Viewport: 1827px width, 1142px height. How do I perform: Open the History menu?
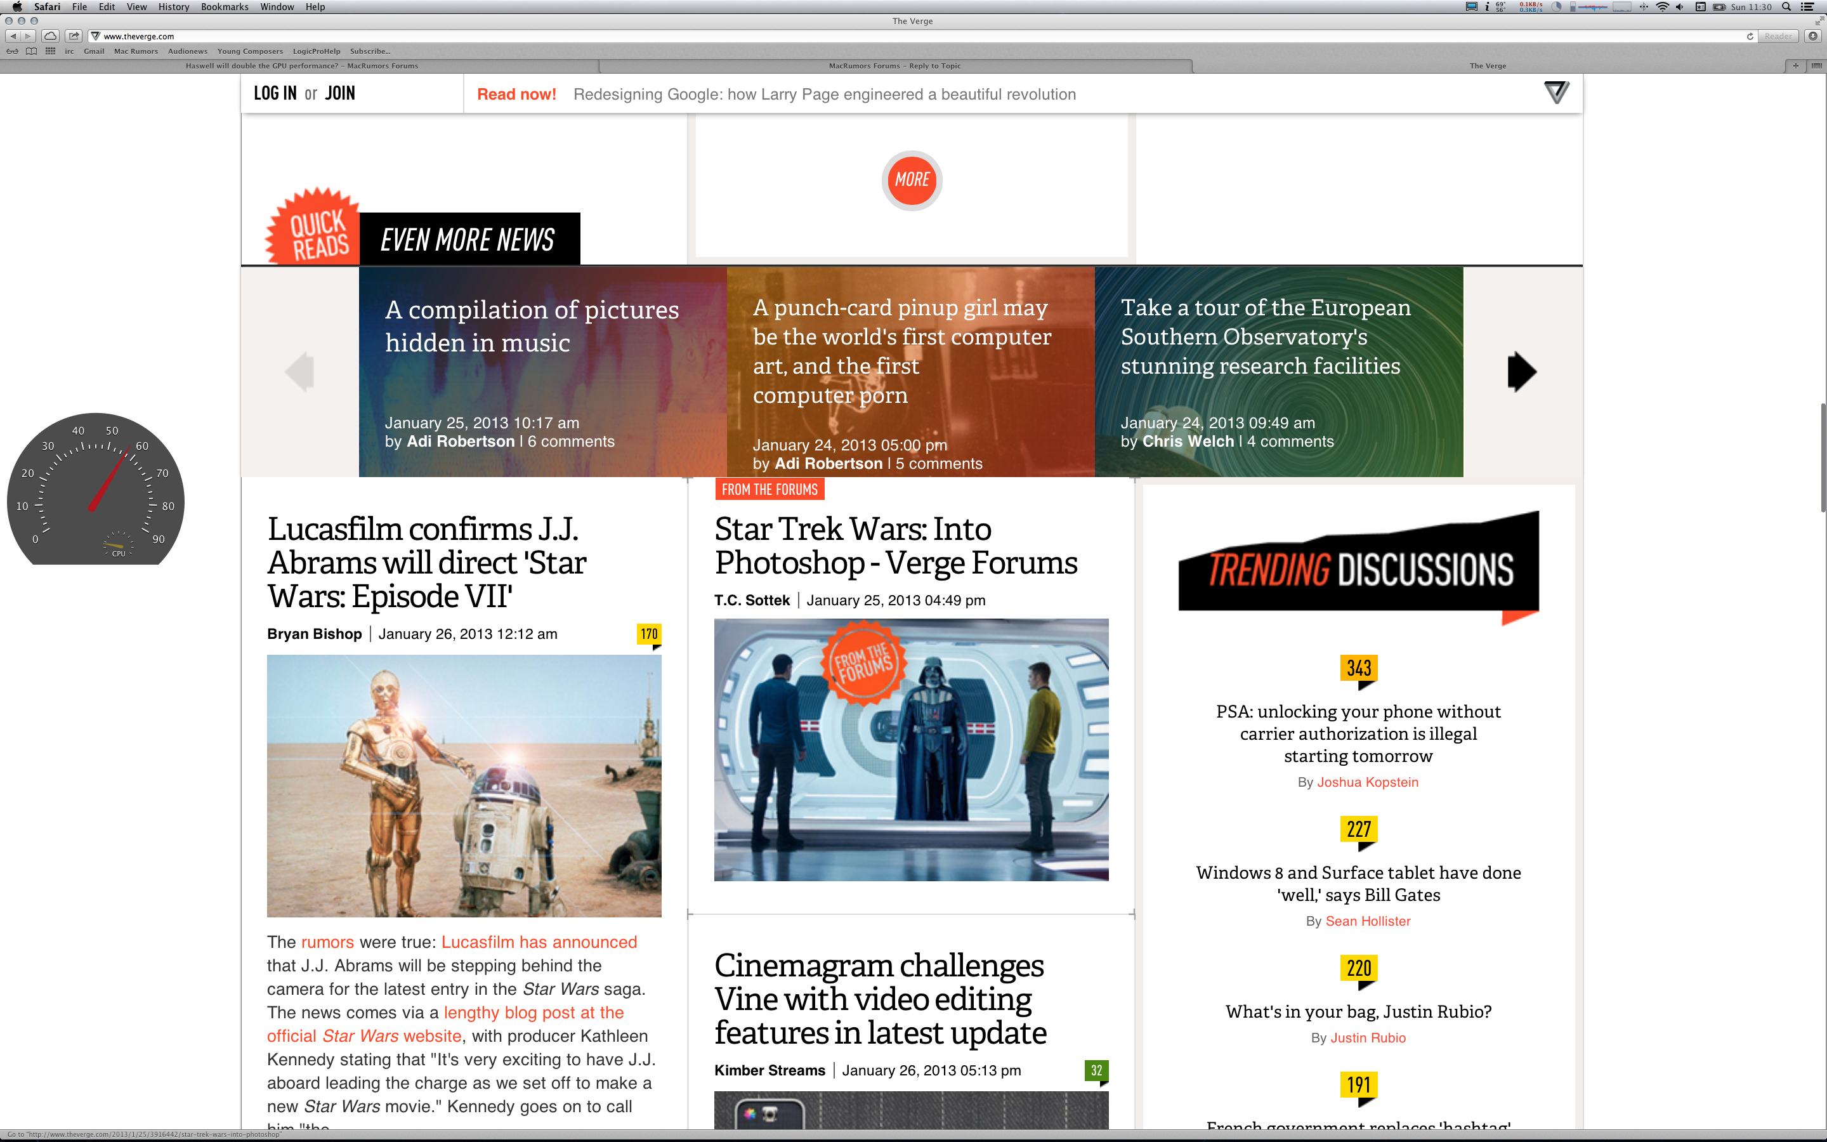click(x=174, y=7)
